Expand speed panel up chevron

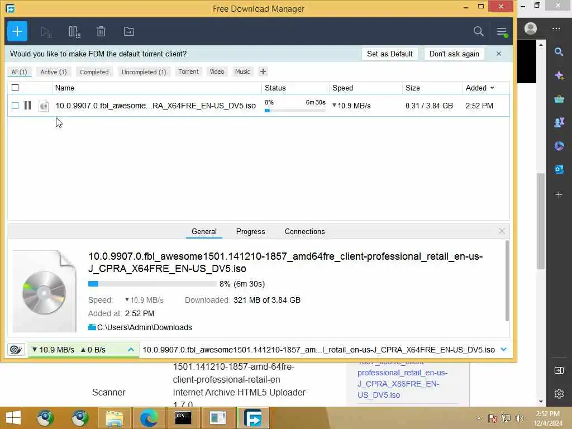coord(131,350)
